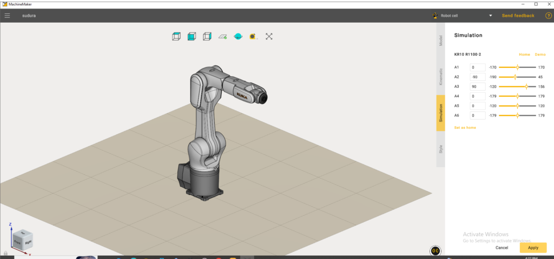This screenshot has width=554, height=259.
Task: Activate the tape measure tool
Action: [253, 36]
